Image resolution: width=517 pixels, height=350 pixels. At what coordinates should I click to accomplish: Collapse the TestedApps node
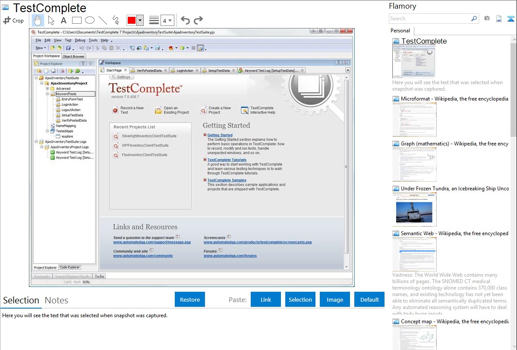pos(47,131)
